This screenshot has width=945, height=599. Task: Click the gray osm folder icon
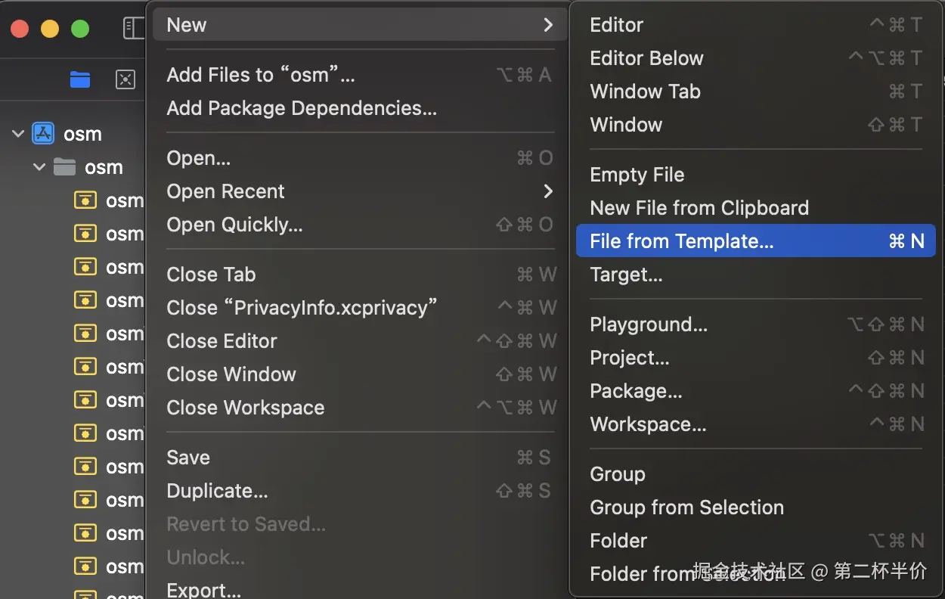click(x=65, y=167)
